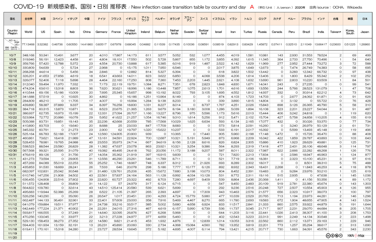The height and width of the screenshot is (242, 376).
Task: Select the トルコ column header
Action: click(x=248, y=19)
